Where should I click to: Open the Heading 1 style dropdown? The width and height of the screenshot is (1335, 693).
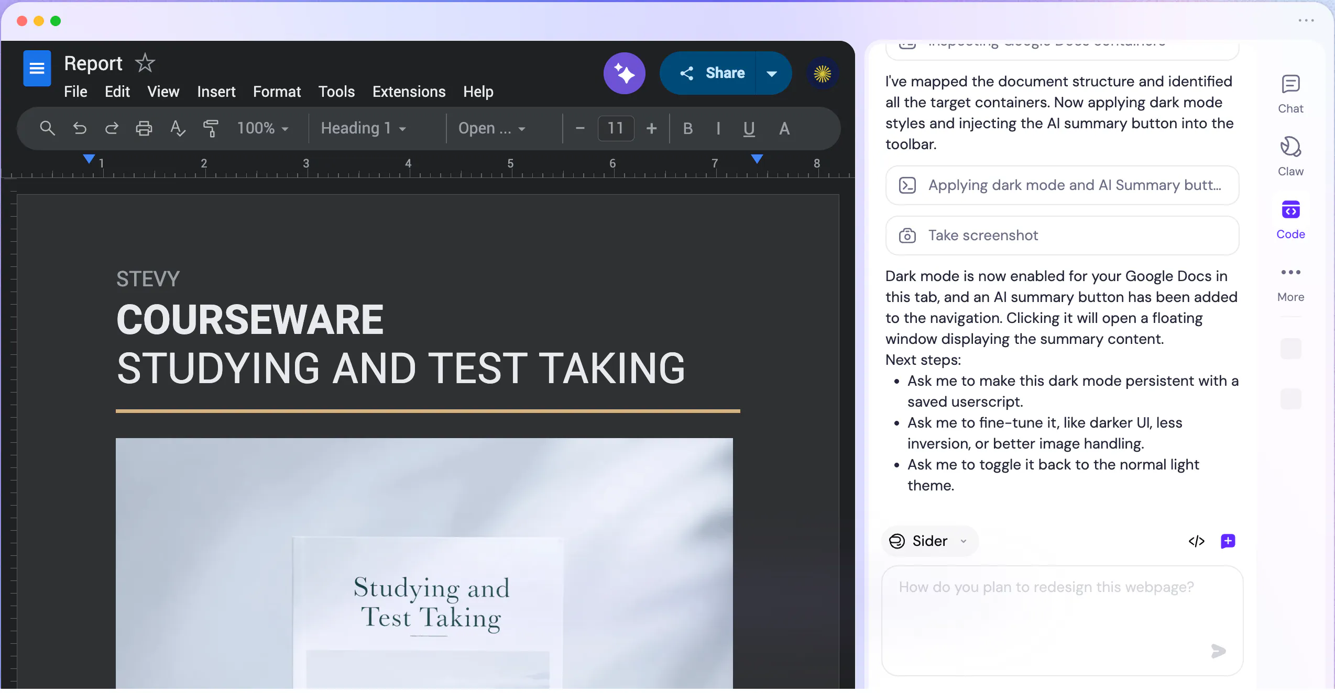[x=364, y=128]
